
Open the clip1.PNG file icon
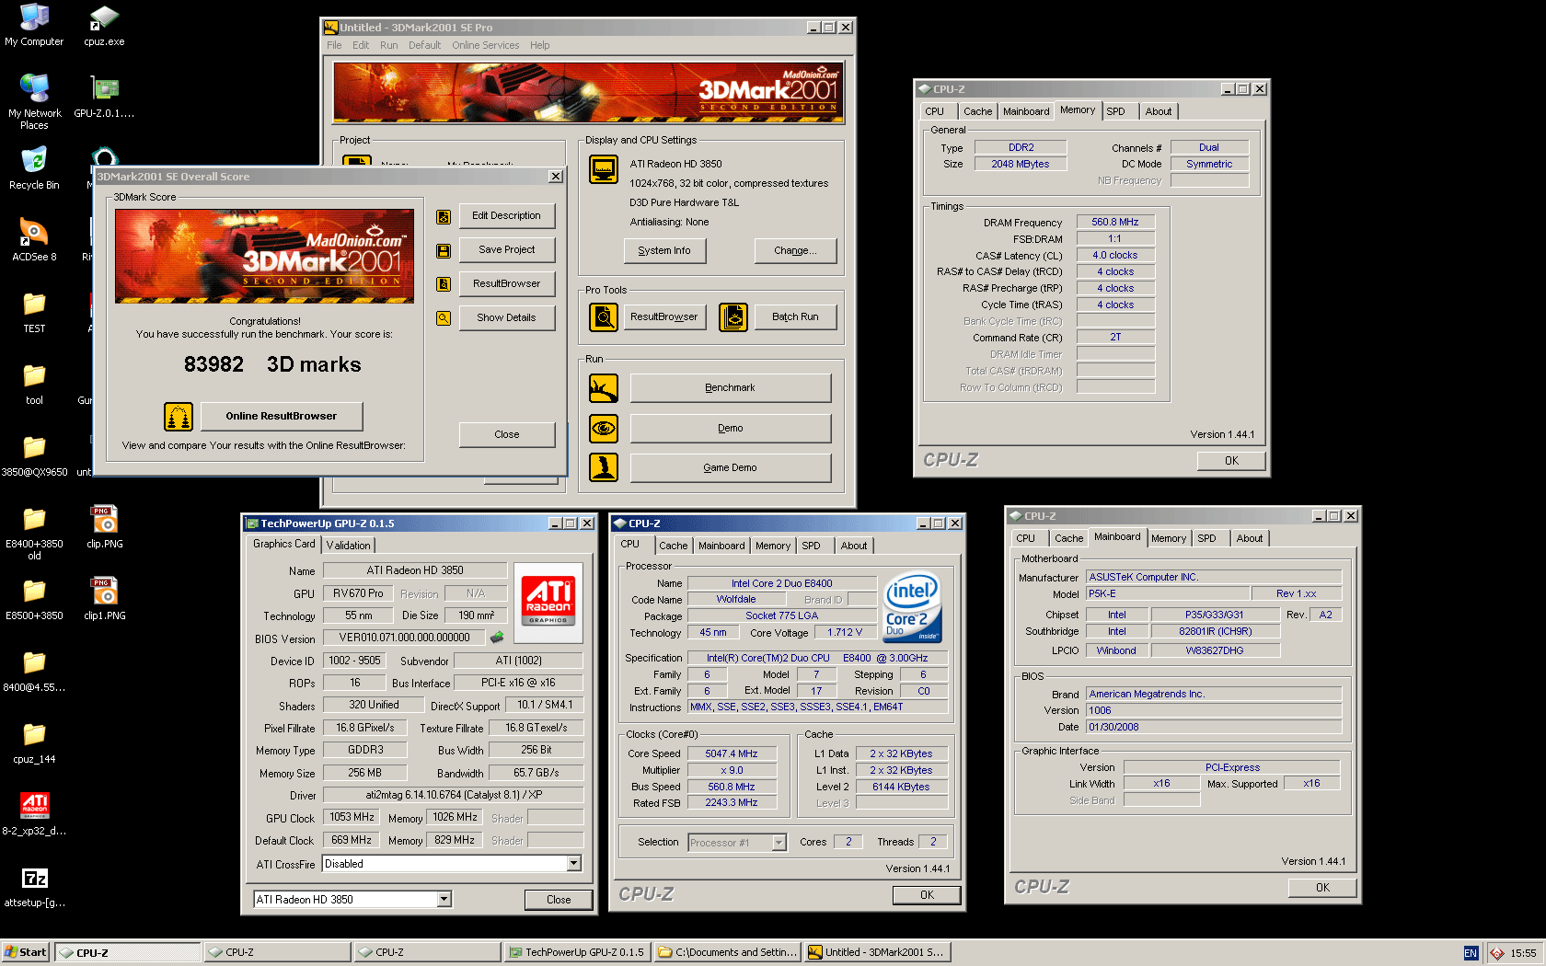point(104,591)
